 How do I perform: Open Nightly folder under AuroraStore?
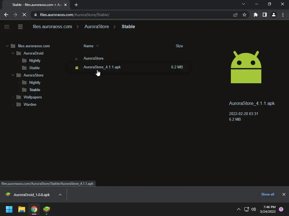(35, 83)
